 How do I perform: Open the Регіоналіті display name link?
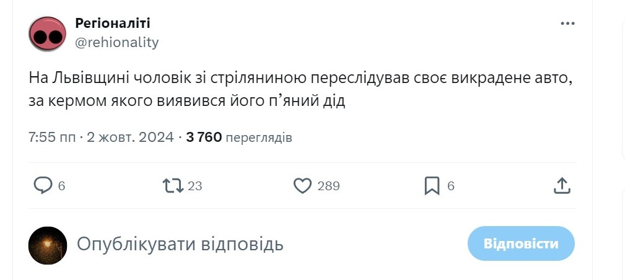(112, 24)
